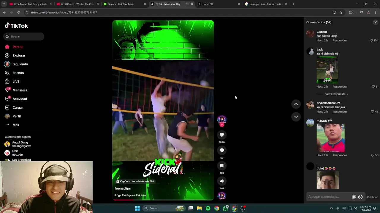Open the Windows Start menu
This screenshot has height=213, width=380.
pos(137,208)
